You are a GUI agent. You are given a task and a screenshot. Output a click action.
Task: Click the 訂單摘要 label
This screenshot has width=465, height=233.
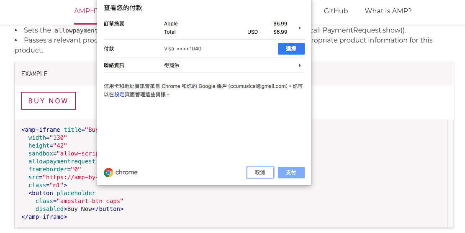click(x=114, y=24)
